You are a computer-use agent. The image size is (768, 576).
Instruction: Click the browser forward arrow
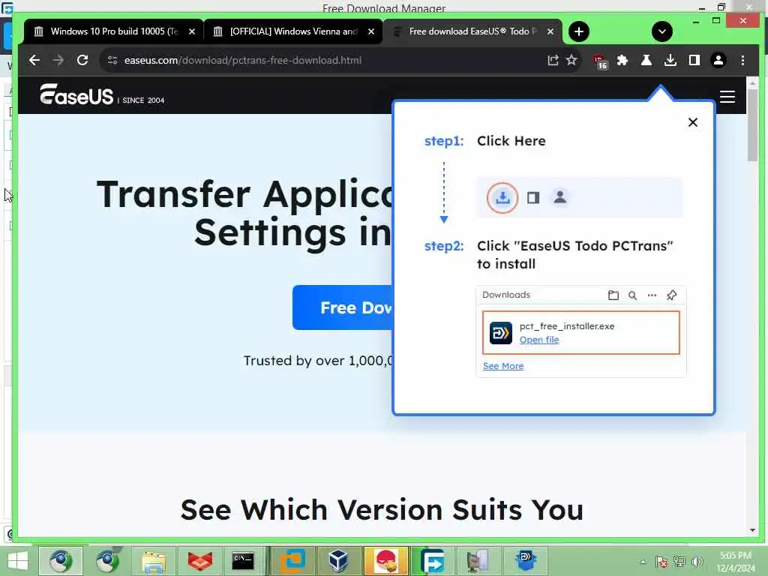pos(58,60)
